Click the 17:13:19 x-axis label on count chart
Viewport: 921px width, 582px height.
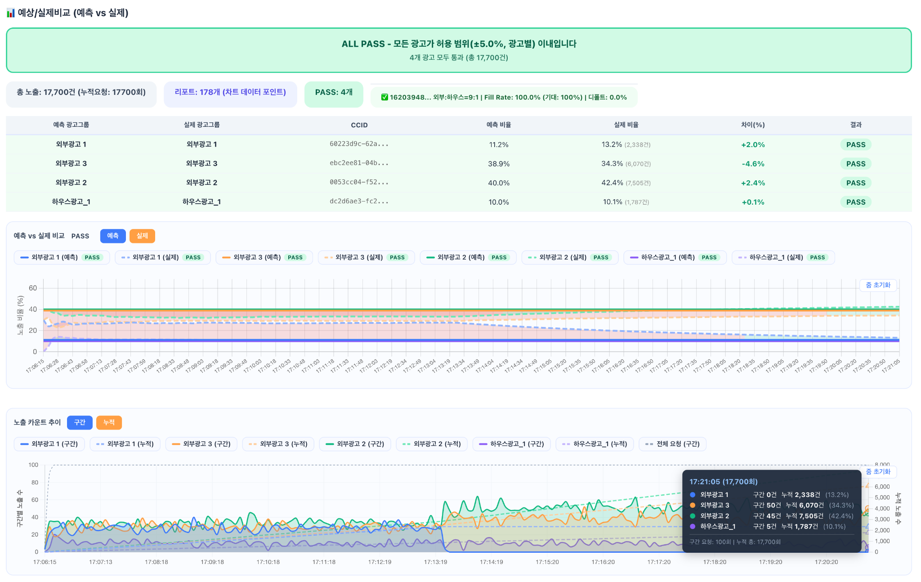click(x=435, y=562)
